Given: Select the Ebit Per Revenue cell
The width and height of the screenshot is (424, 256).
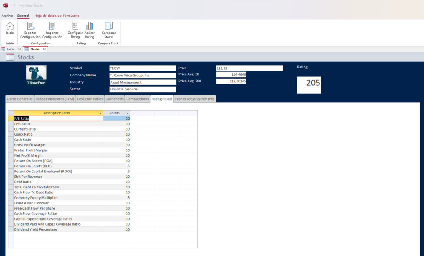Looking at the screenshot, I should pos(58,177).
